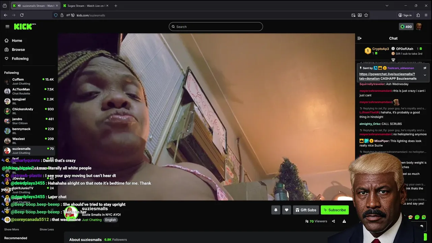Click the bookmark star in address bar
432x243 pixels.
tap(366, 15)
